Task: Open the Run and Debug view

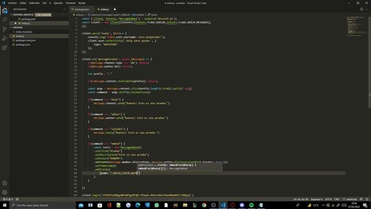Action: coord(5,38)
